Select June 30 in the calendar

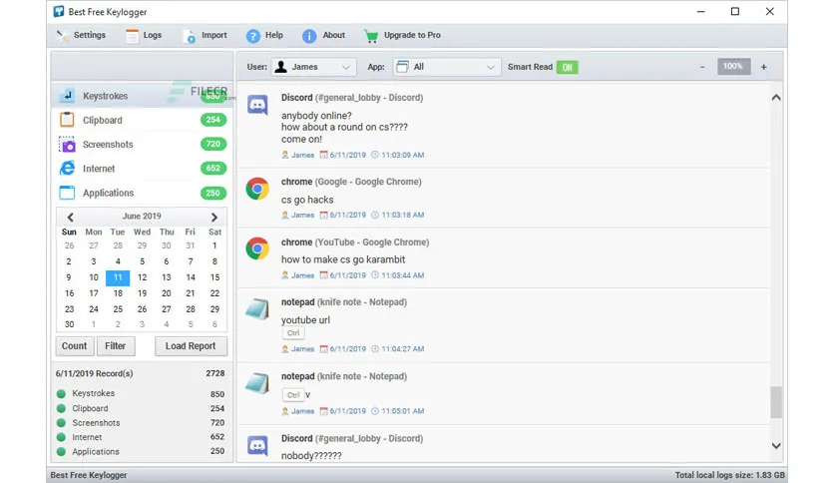[x=69, y=324]
